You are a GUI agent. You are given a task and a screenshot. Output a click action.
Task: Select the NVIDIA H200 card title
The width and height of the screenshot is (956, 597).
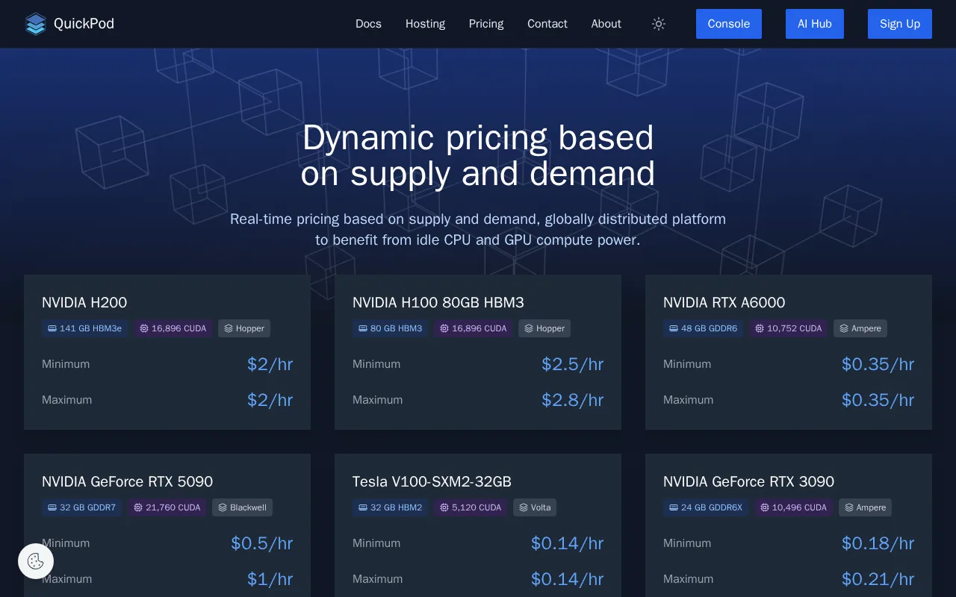pyautogui.click(x=84, y=302)
